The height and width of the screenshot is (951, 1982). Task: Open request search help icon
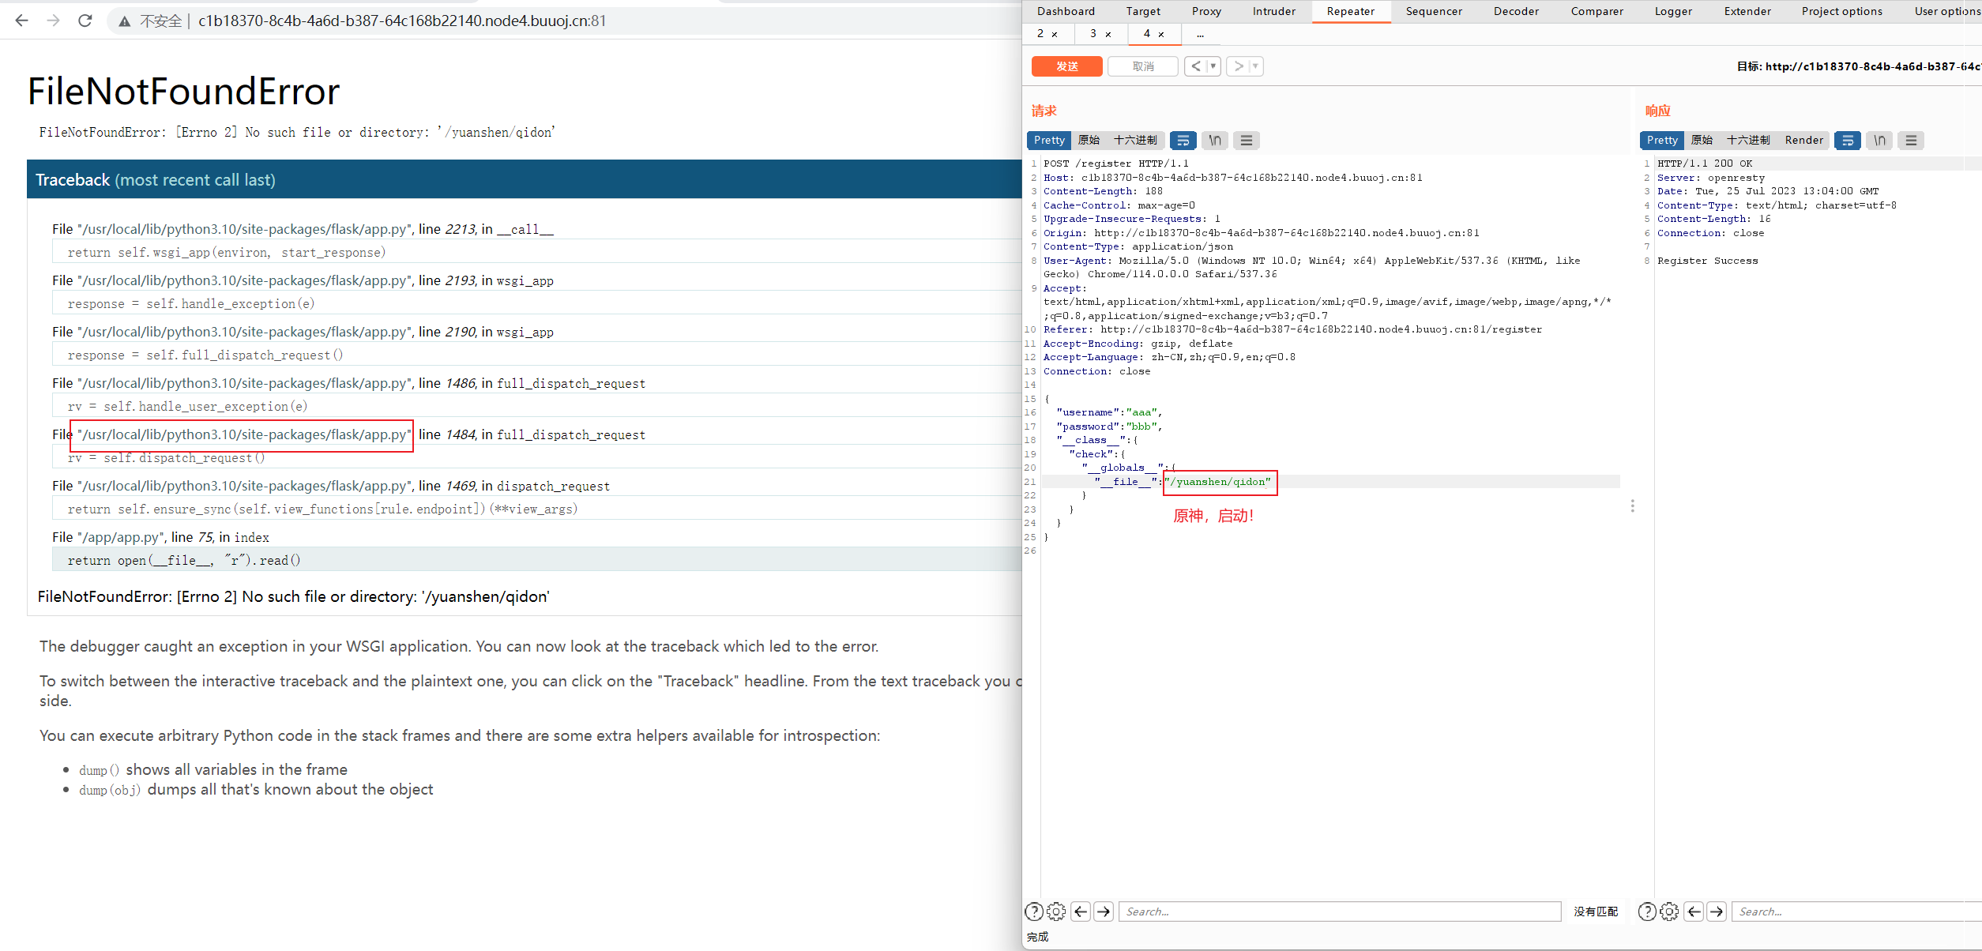[x=1034, y=912]
